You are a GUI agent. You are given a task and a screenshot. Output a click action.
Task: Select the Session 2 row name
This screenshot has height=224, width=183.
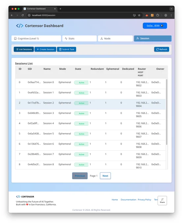click(48, 103)
